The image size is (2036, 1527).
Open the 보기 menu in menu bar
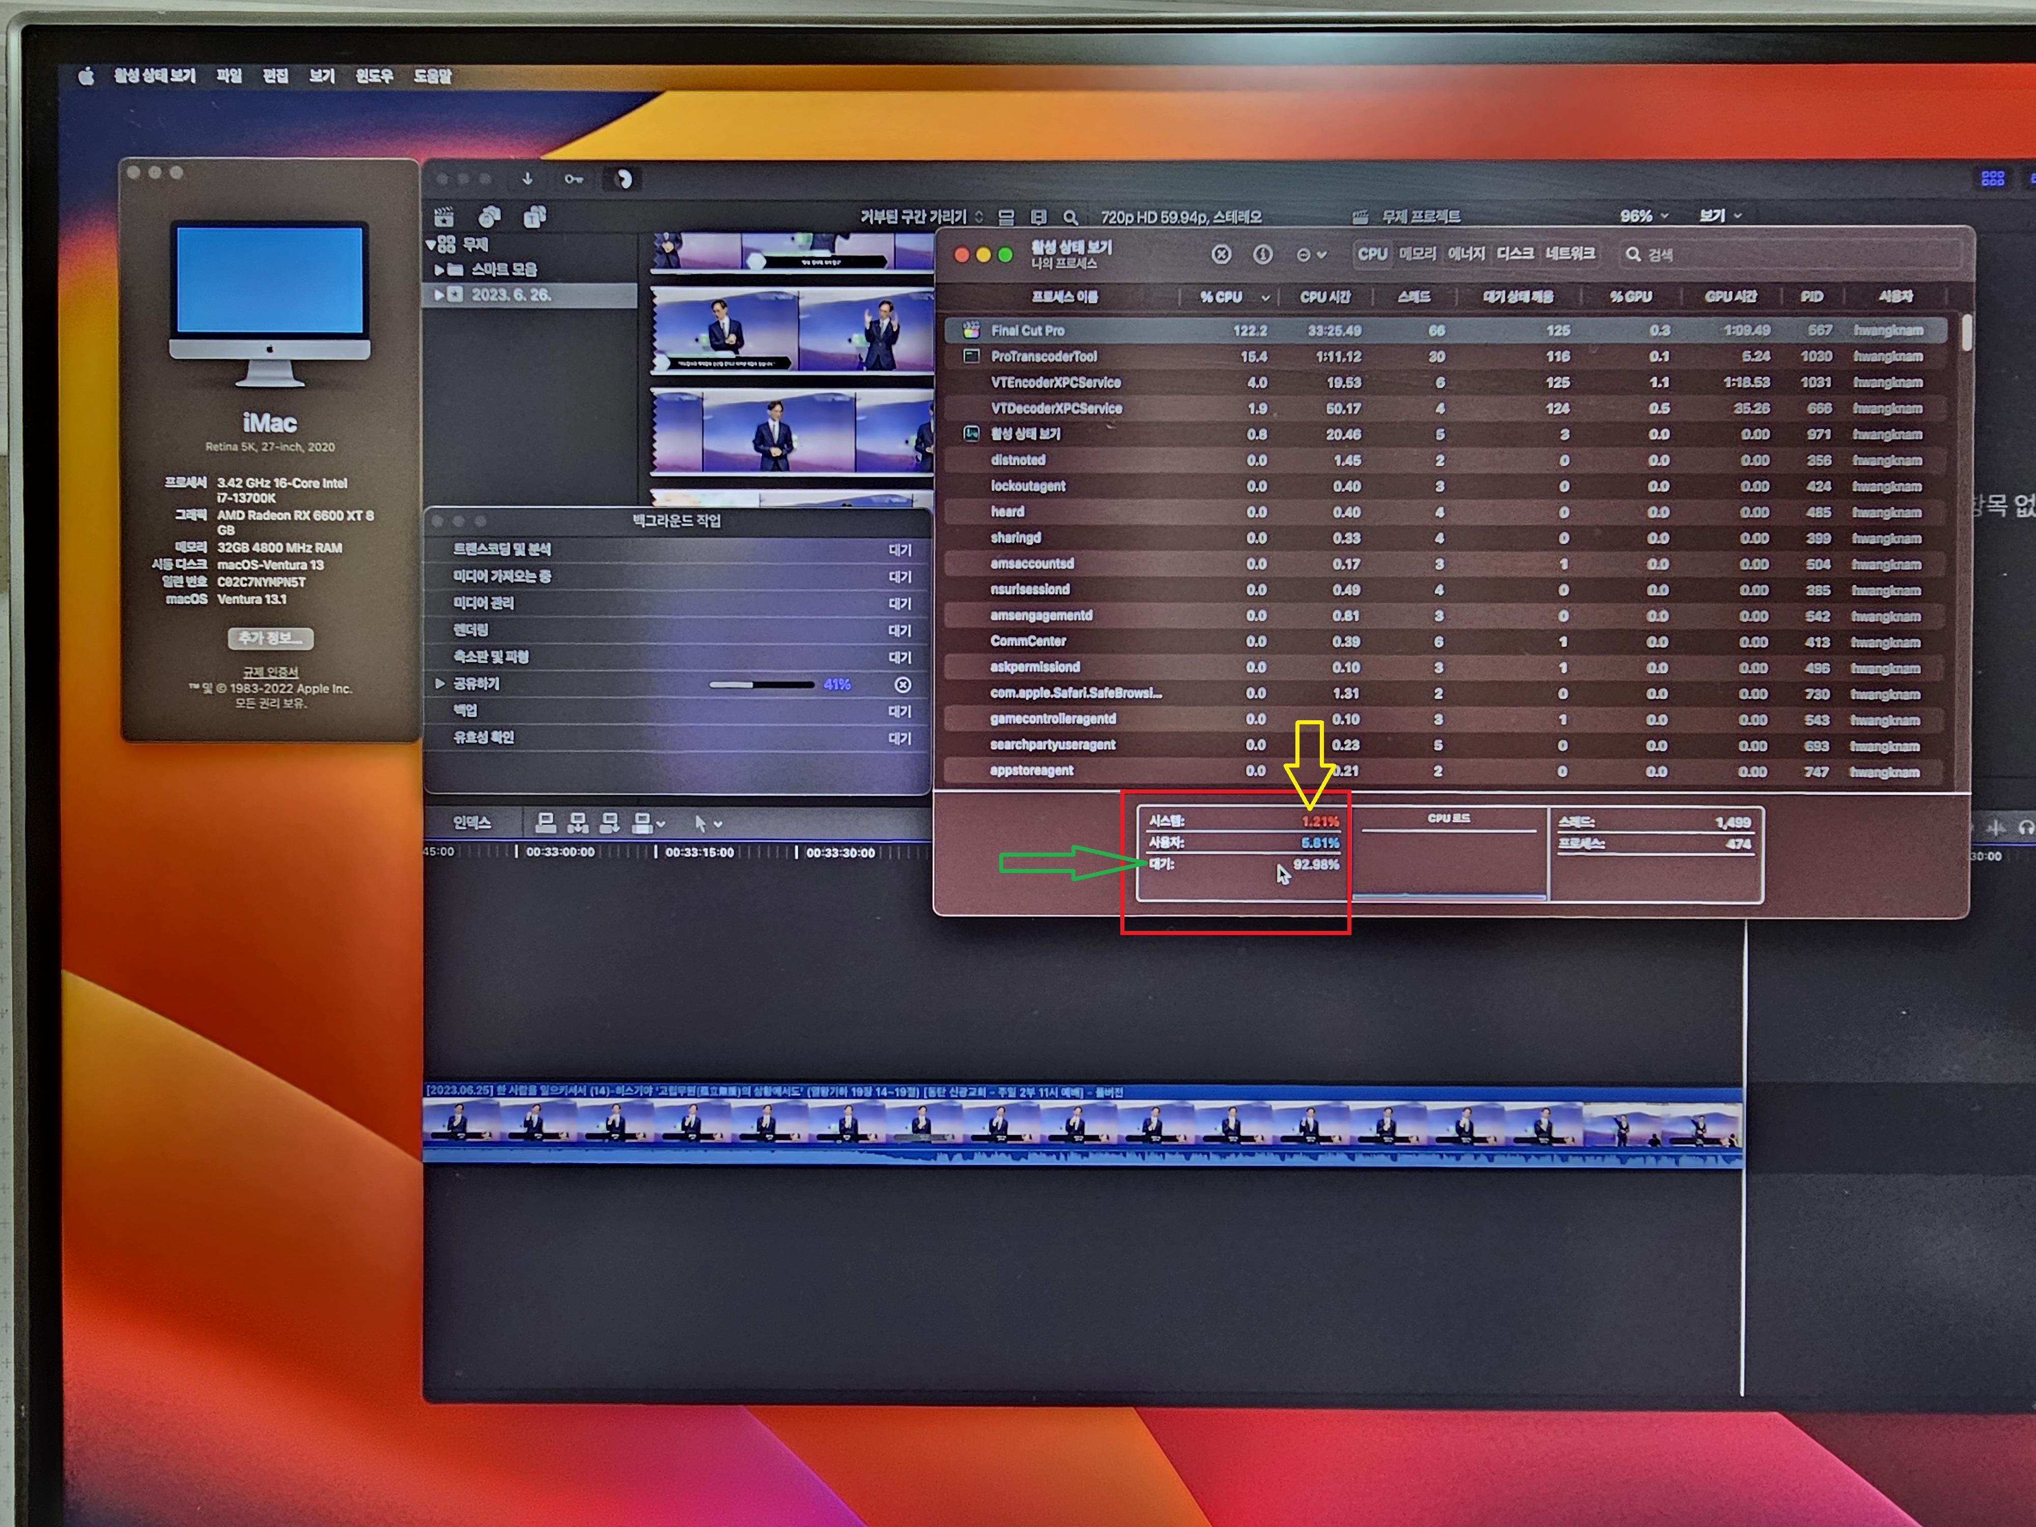[x=322, y=76]
